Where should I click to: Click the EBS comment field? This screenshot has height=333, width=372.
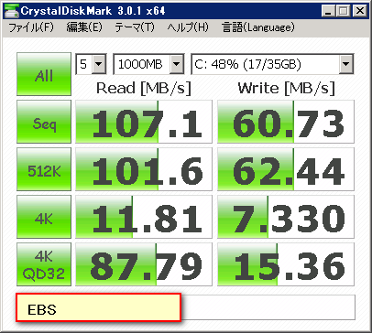(x=98, y=307)
